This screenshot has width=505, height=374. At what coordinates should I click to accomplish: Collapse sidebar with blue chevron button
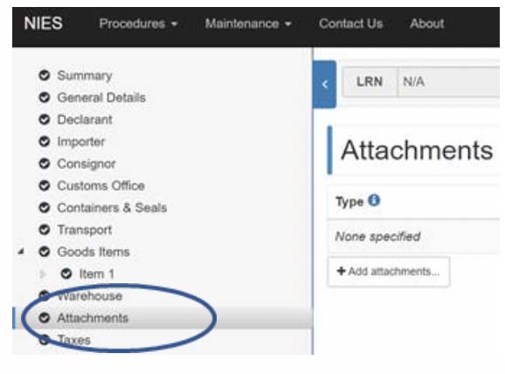325,85
